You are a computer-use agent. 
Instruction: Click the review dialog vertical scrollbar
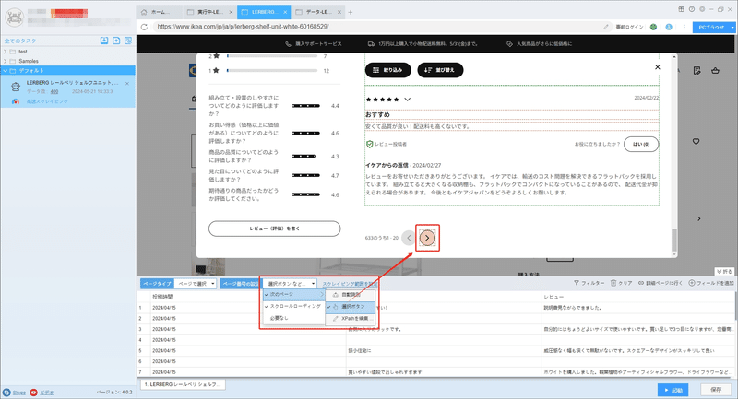click(674, 241)
